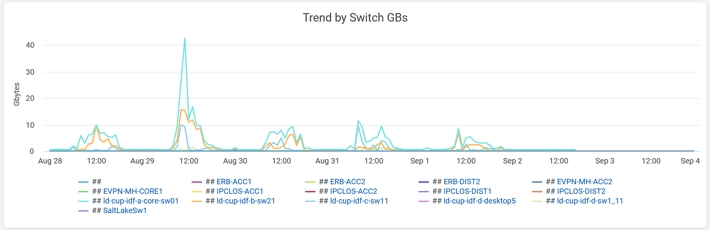Click the EVPN-MH-ACC2 legend link

[x=584, y=182]
